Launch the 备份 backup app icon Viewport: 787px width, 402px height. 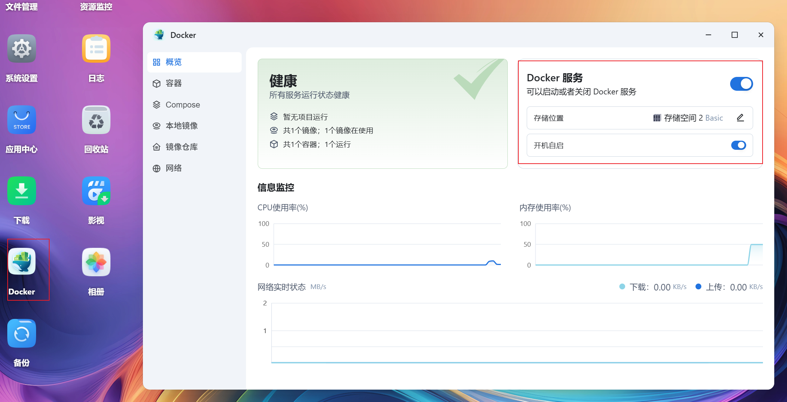(x=22, y=333)
